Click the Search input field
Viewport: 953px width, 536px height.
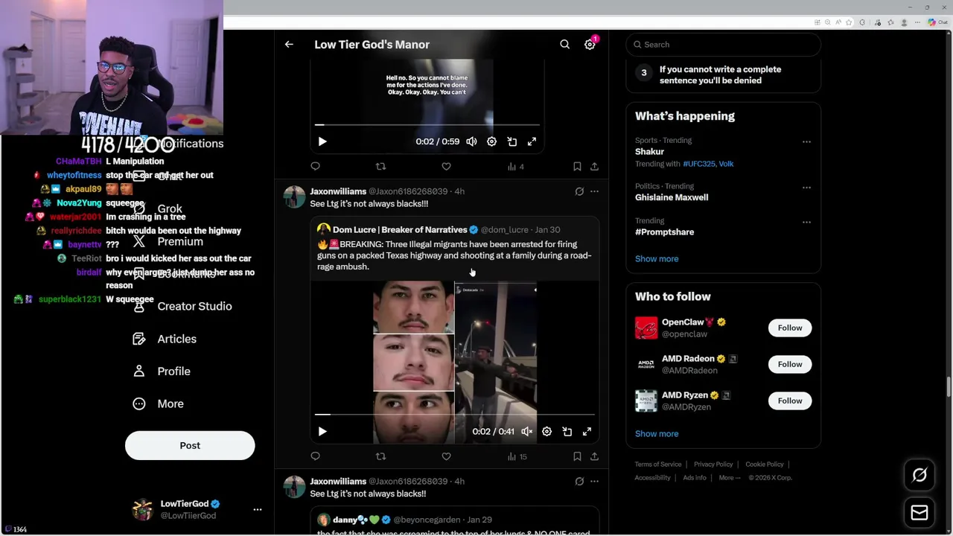click(723, 45)
